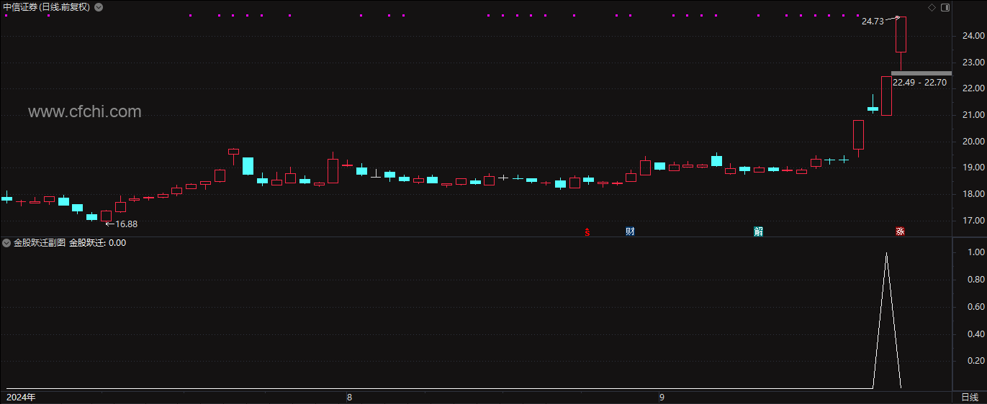Click the 0.20 indicator axis label

point(975,362)
